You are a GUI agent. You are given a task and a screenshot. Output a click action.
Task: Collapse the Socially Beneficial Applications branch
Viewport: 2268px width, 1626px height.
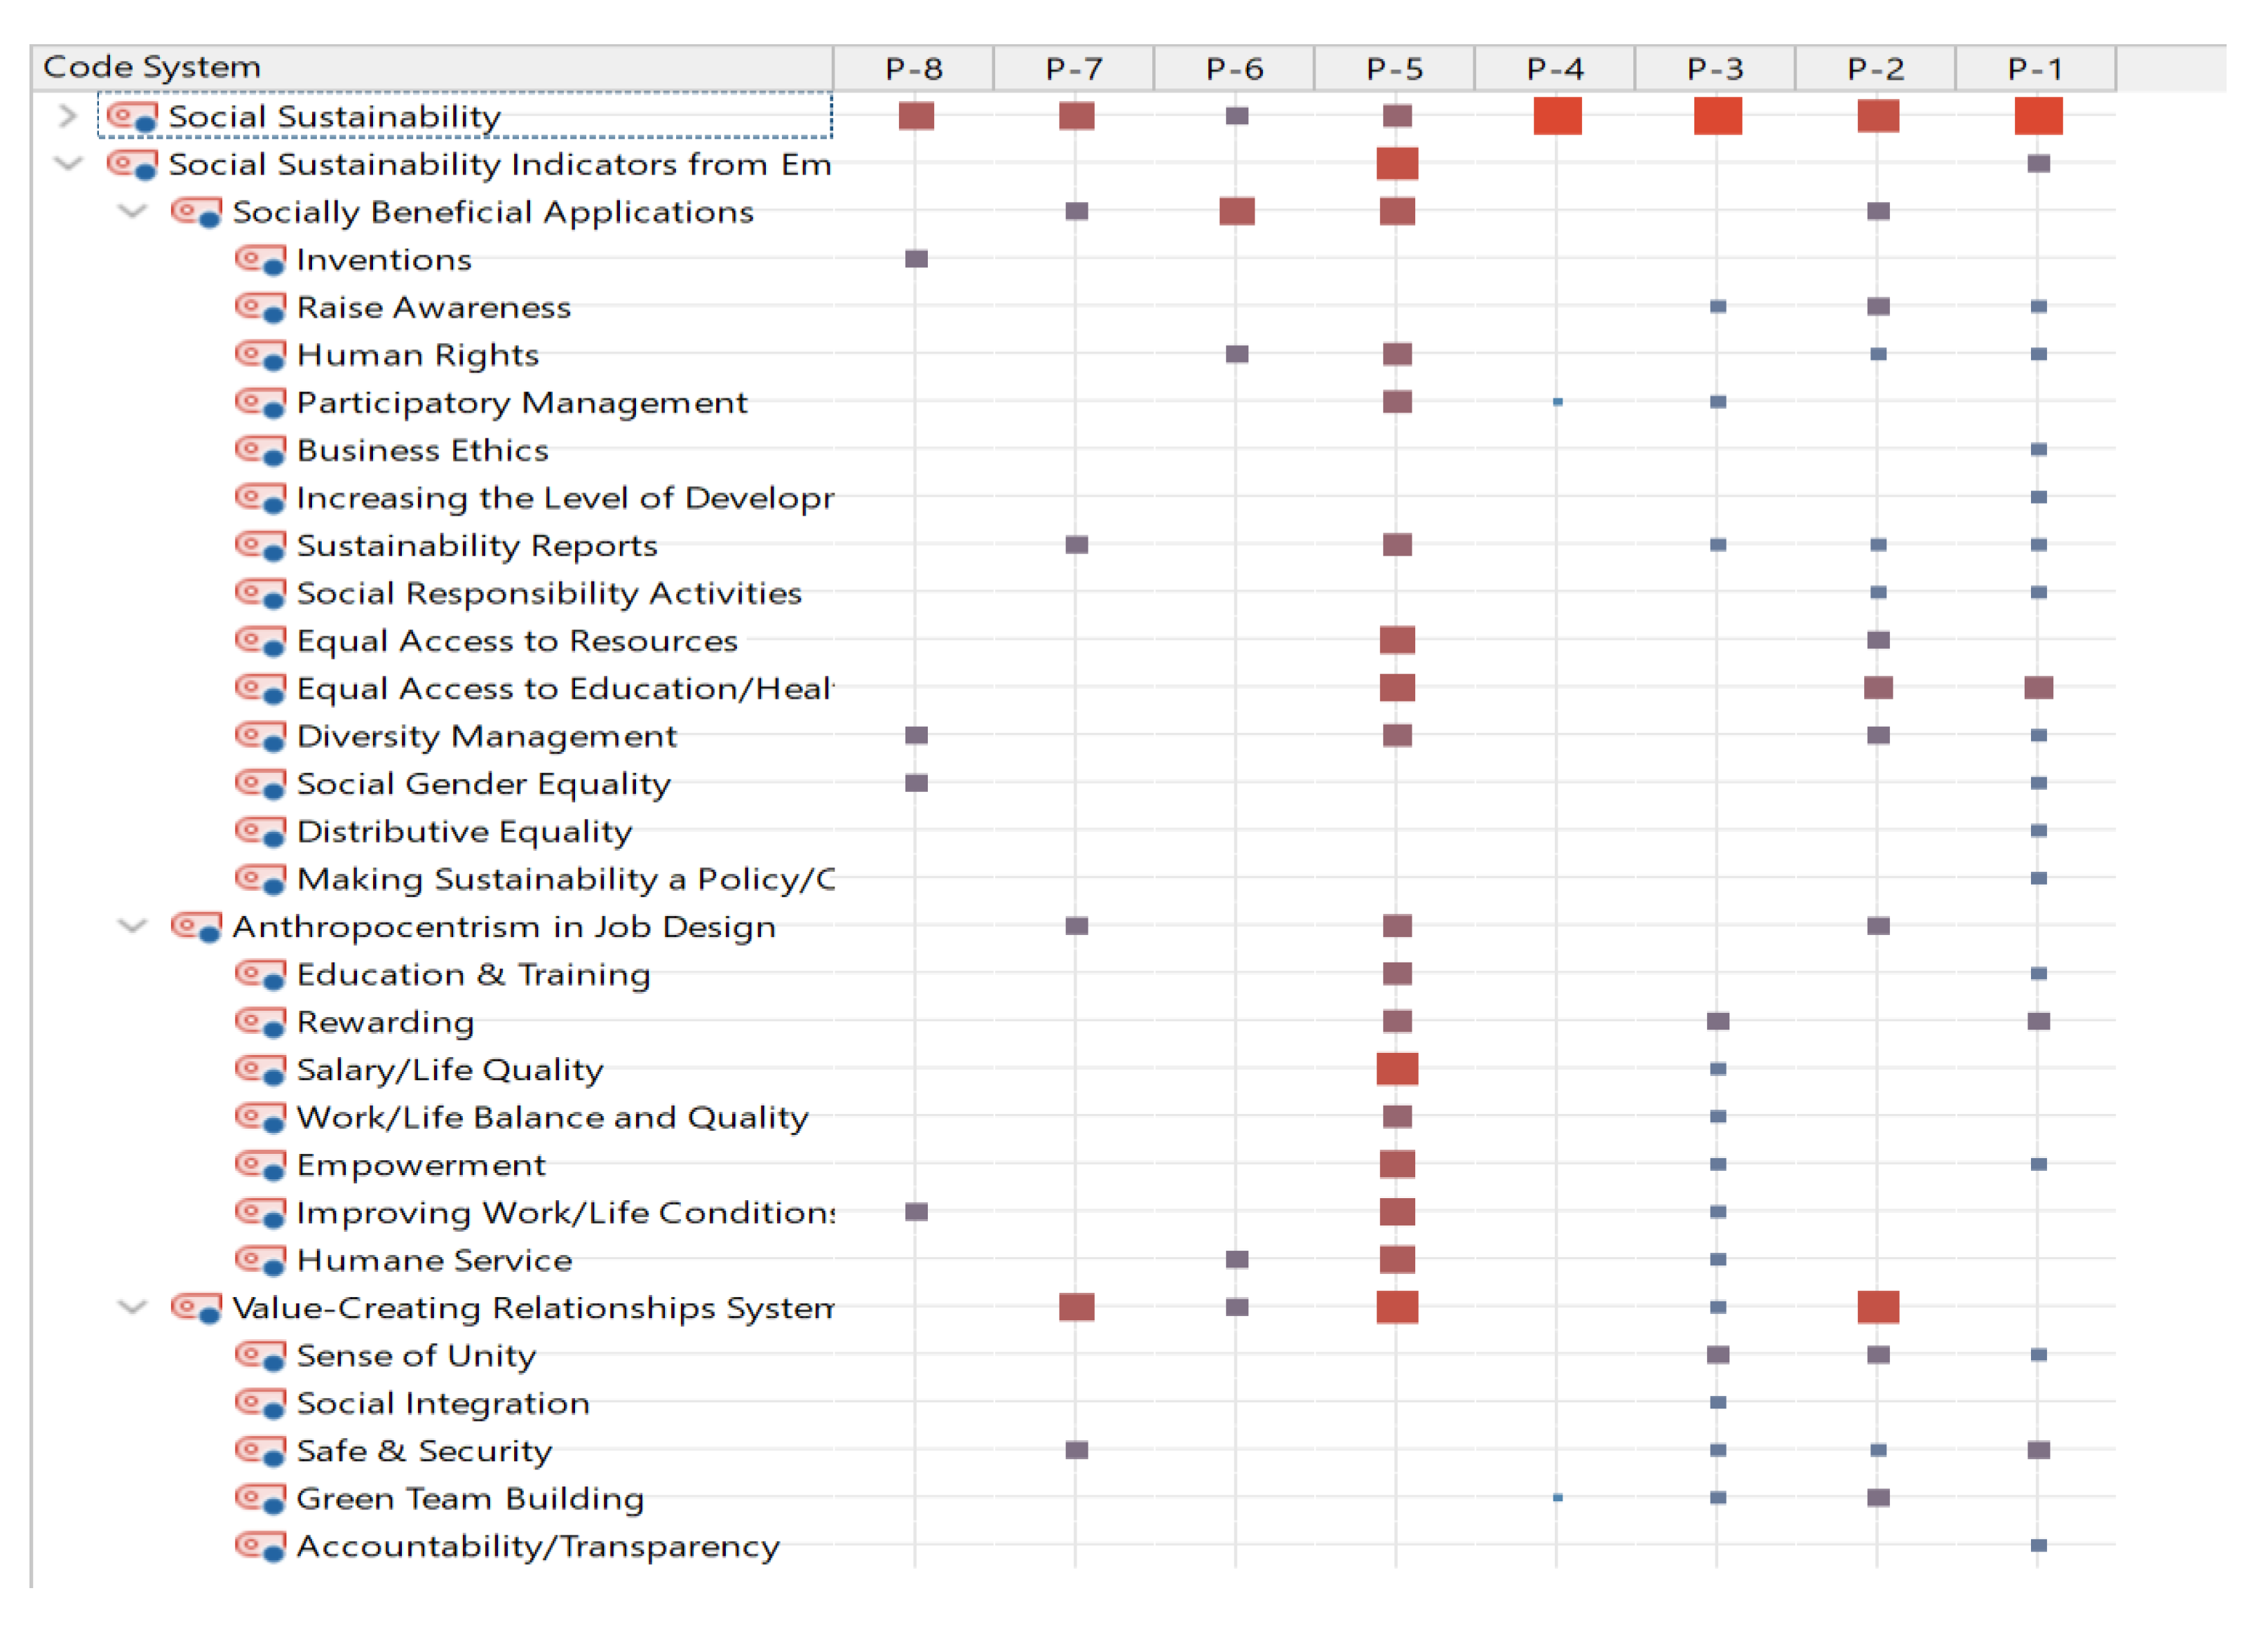click(x=132, y=211)
